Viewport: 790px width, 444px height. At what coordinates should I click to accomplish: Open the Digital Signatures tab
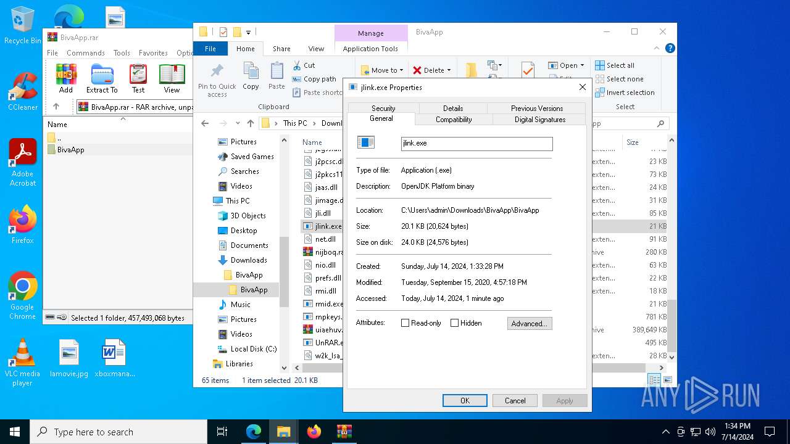(x=540, y=120)
